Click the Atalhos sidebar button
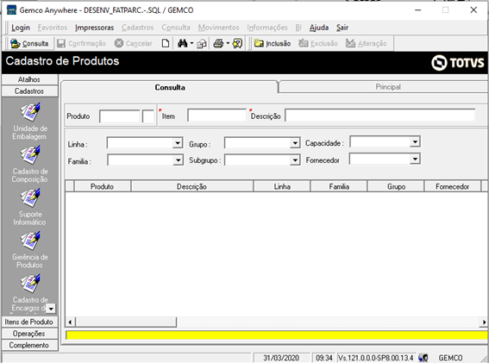Screen dimensions: 489x363 [x=29, y=79]
